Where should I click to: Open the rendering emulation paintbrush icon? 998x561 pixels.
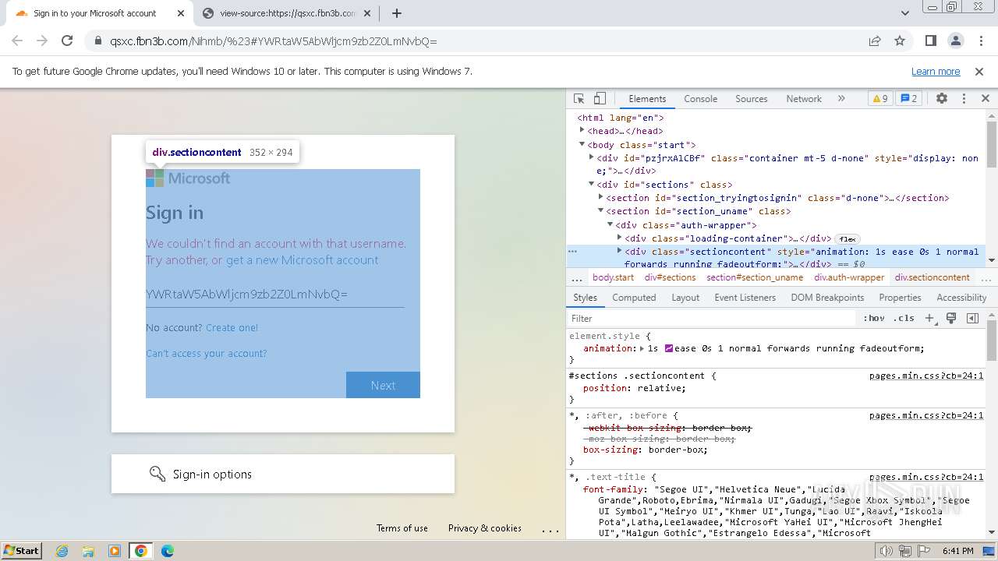tap(951, 318)
